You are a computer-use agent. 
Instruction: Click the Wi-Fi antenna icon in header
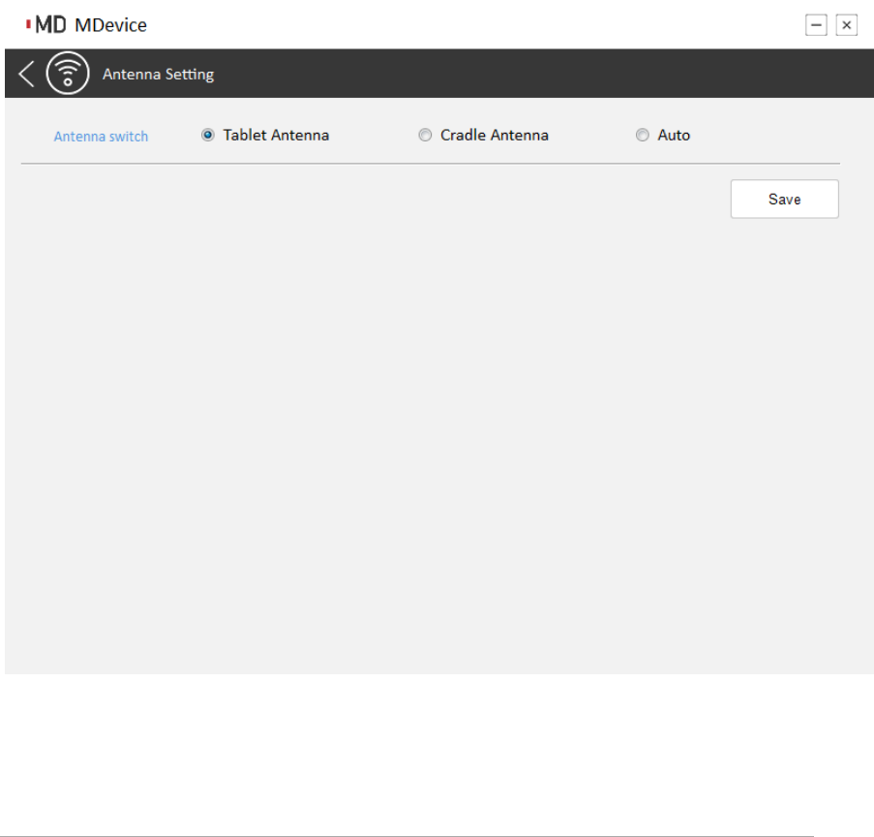[x=68, y=73]
